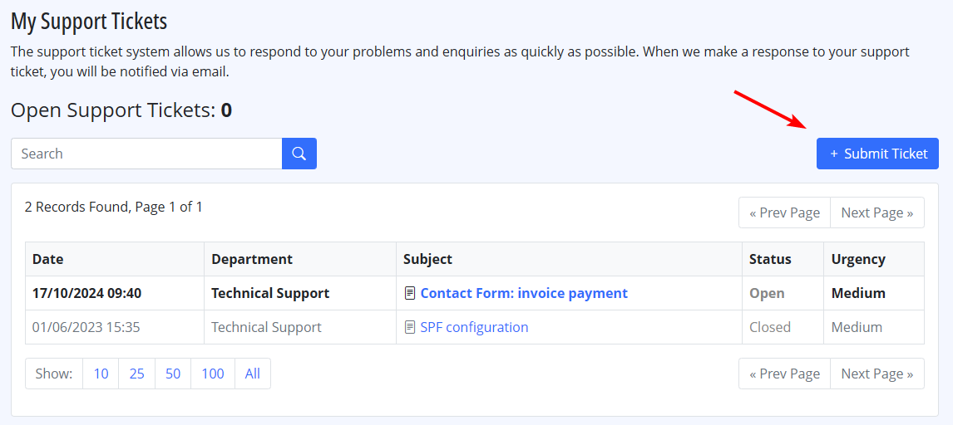Click the document icon beside invoice payment ticket

tap(410, 294)
